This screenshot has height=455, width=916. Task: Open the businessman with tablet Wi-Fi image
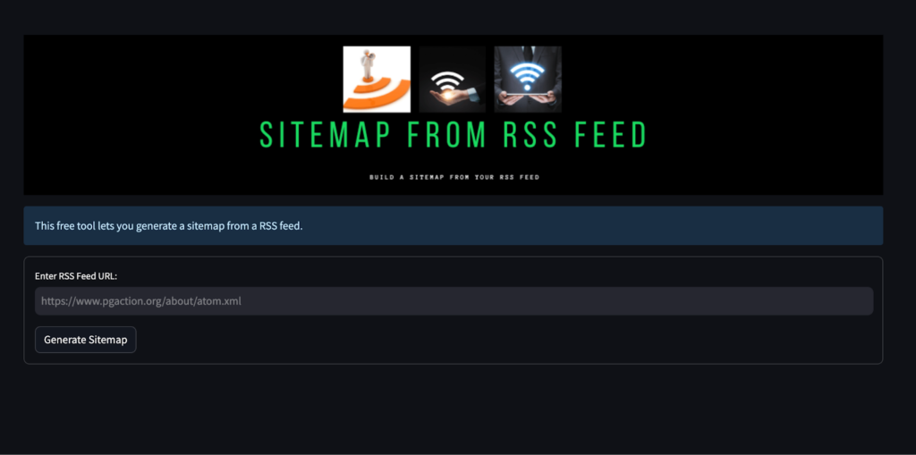tap(528, 79)
